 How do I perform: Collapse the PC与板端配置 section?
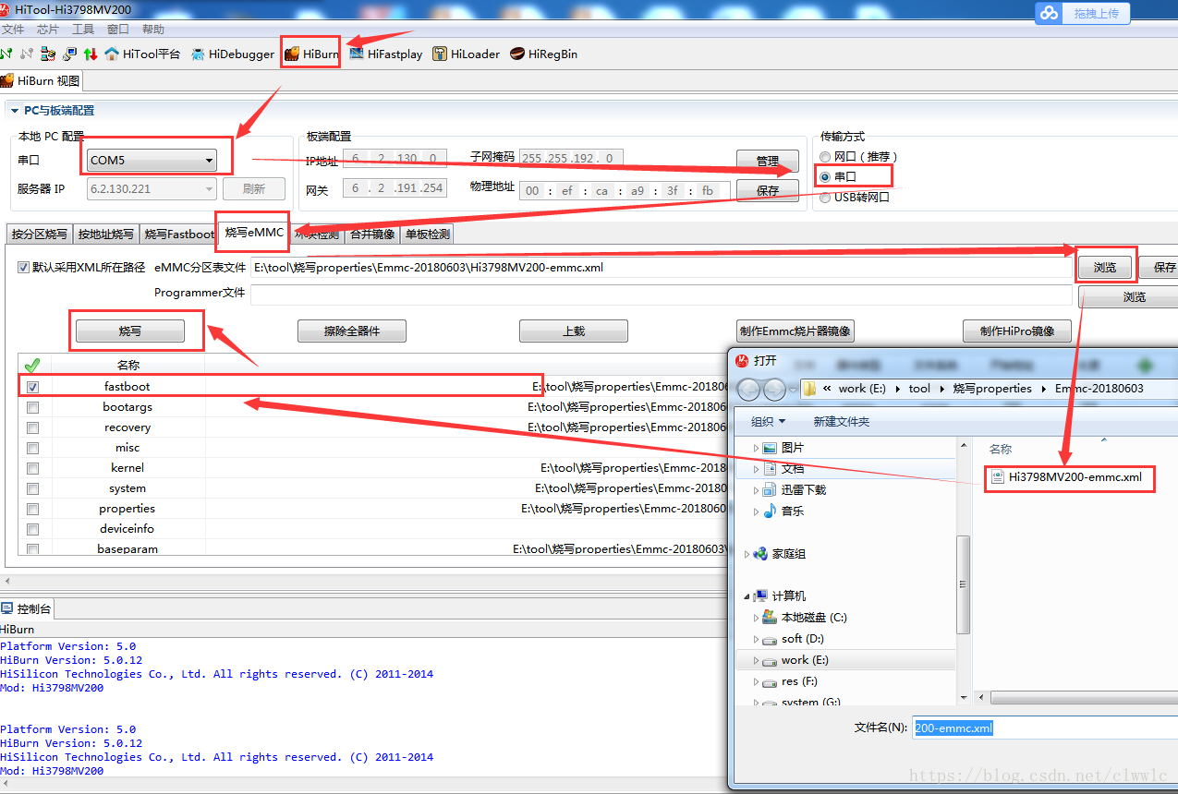click(15, 111)
